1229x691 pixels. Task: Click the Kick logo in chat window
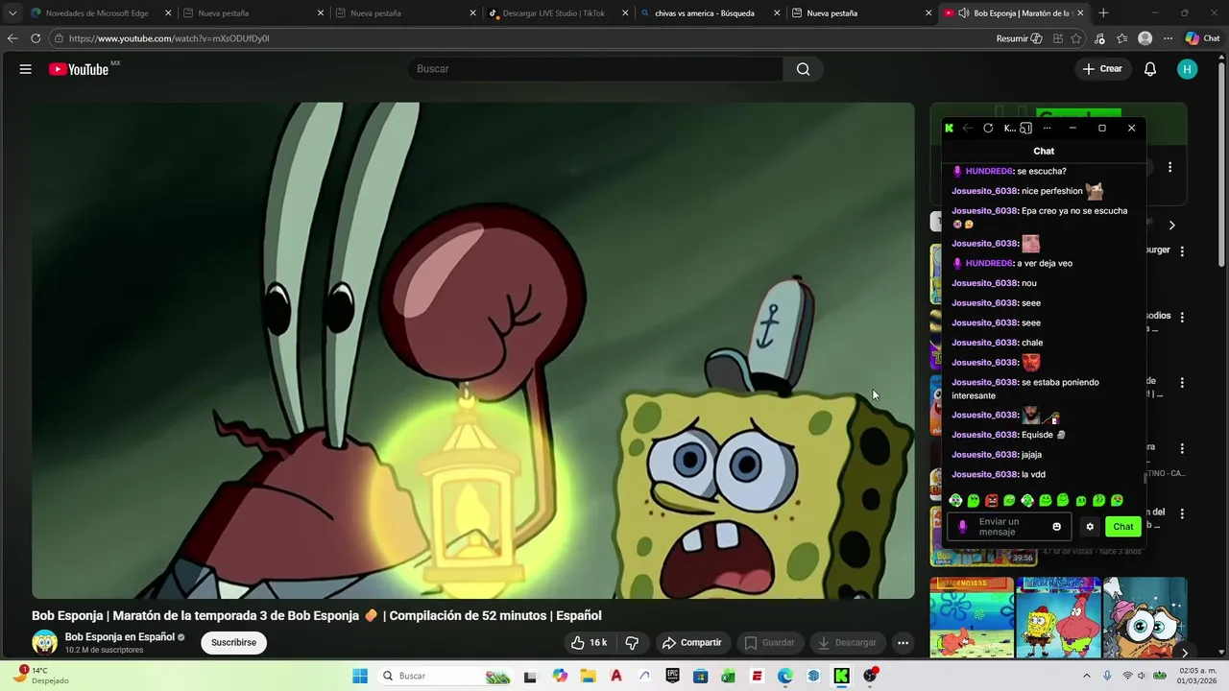(950, 128)
